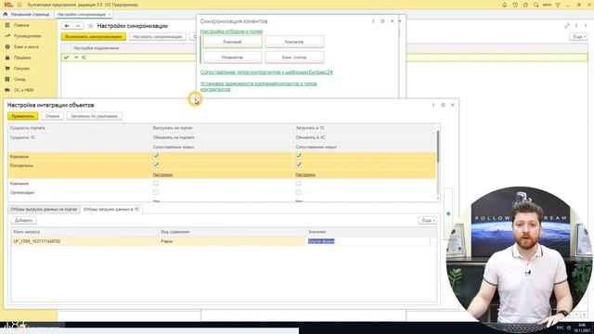
Task: Enable 1С-column checkbox in unhighlighted Компания row
Action: click(299, 184)
